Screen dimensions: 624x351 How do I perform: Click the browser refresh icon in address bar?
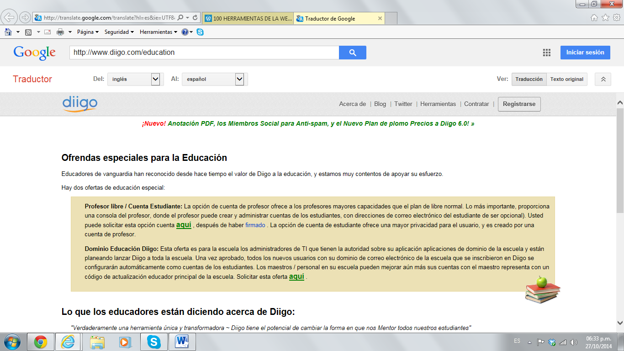tap(195, 18)
